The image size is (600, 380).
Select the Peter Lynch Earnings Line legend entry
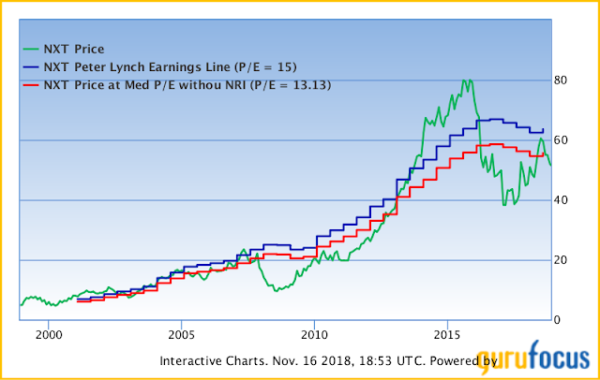pos(171,67)
